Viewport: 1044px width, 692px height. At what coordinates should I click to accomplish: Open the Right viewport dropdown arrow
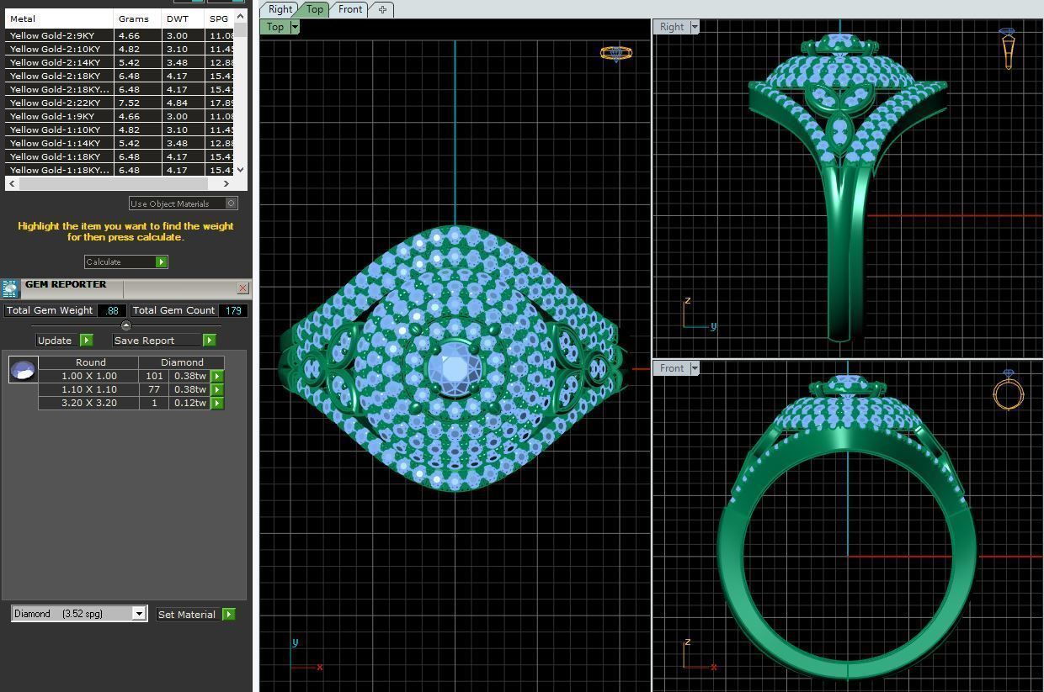tap(695, 27)
